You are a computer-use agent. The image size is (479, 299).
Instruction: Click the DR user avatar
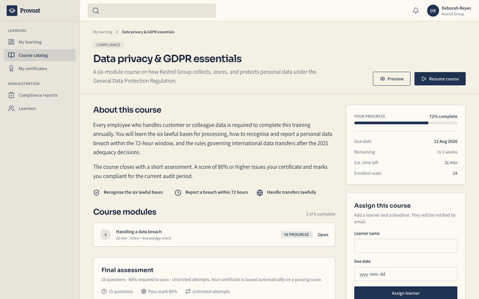point(433,11)
